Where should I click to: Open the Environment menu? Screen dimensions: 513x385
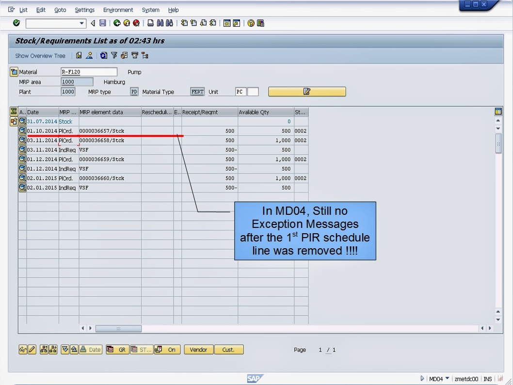[118, 10]
